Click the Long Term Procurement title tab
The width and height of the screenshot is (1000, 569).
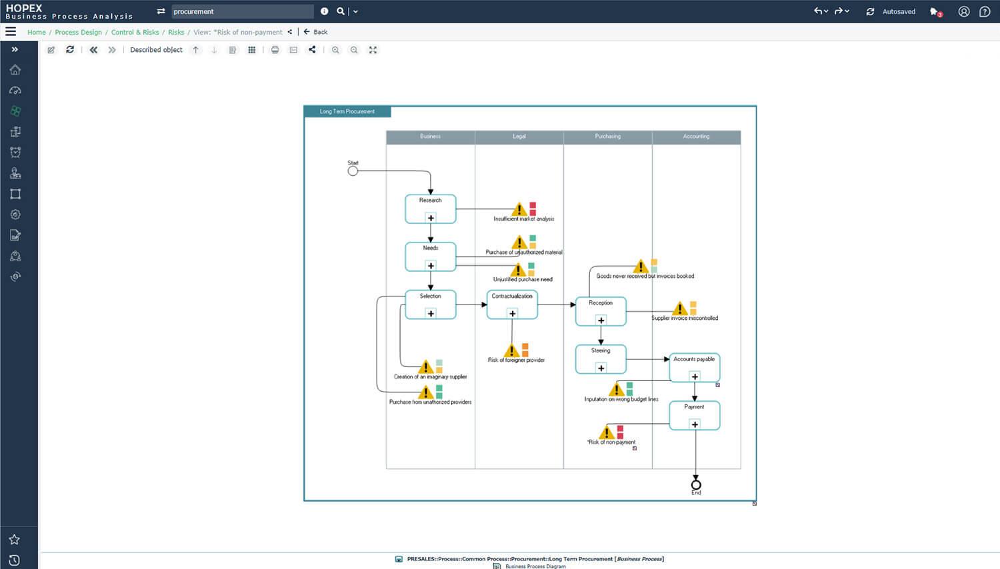347,111
